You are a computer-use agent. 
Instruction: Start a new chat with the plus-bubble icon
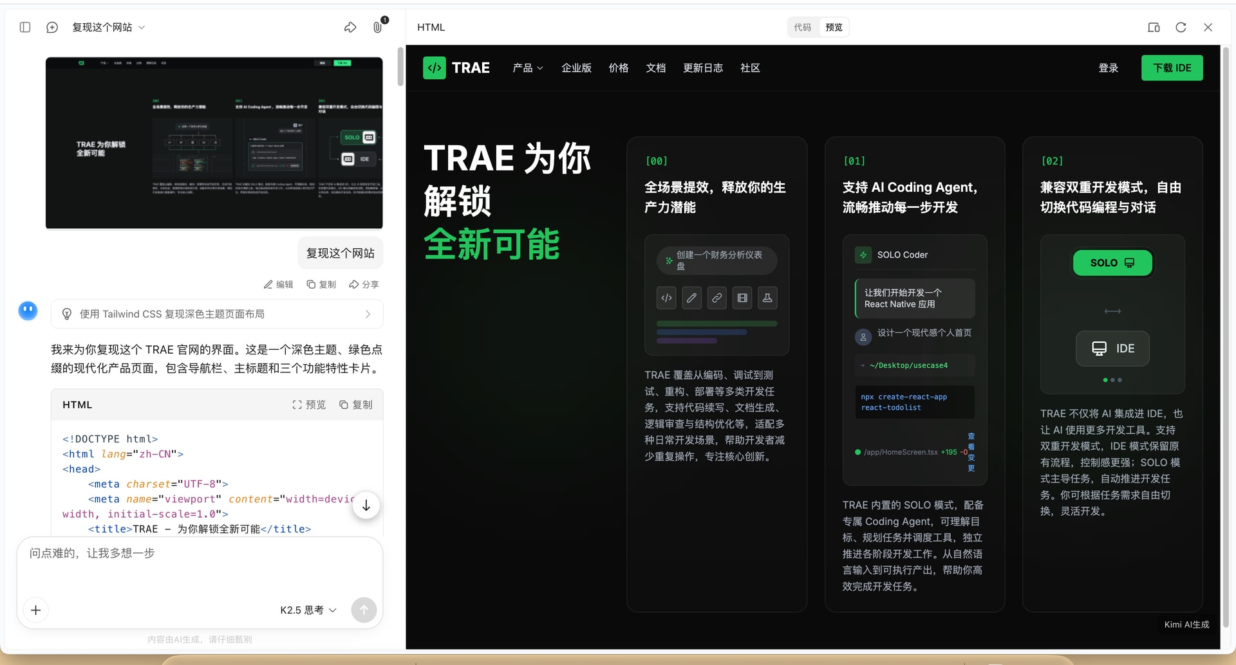coord(52,27)
